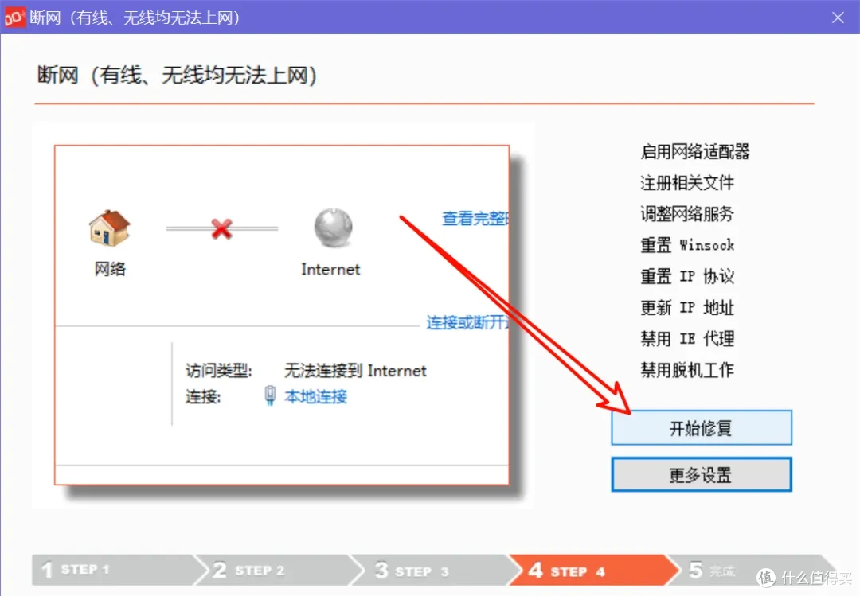Image resolution: width=860 pixels, height=596 pixels.
Task: Click the 注册相关文件 text
Action: tap(687, 182)
